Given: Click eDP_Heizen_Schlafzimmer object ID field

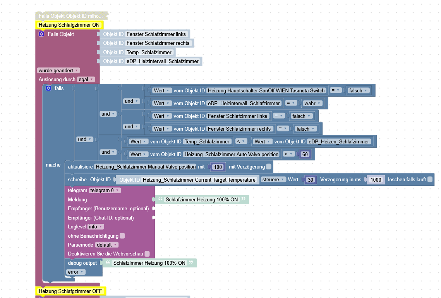Looking at the screenshot, I should (339, 141).
